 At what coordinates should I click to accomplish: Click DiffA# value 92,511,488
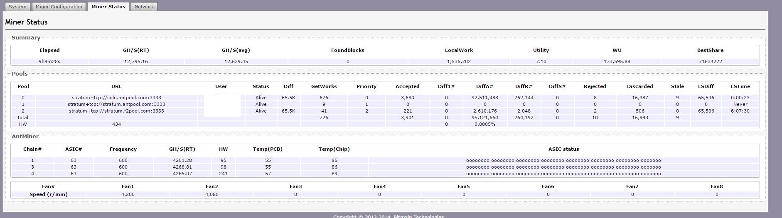point(484,98)
